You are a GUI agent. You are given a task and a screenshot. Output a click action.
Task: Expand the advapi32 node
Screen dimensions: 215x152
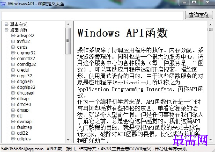point(13,35)
